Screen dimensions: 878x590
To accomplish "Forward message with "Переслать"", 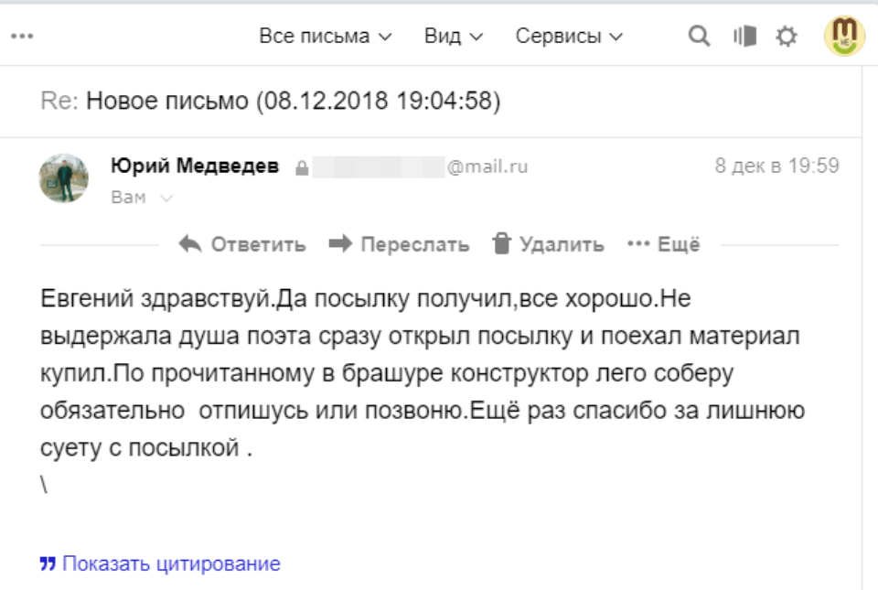I will pyautogui.click(x=399, y=244).
